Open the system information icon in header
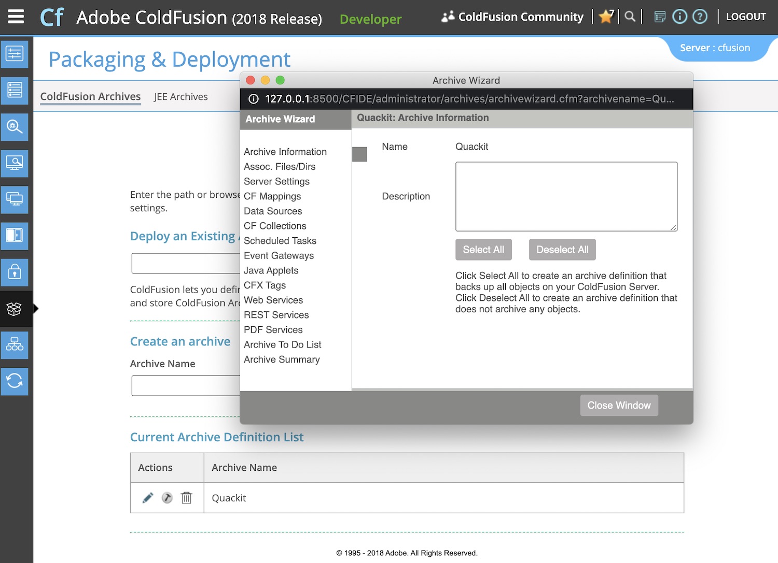The width and height of the screenshot is (778, 563). tap(679, 17)
